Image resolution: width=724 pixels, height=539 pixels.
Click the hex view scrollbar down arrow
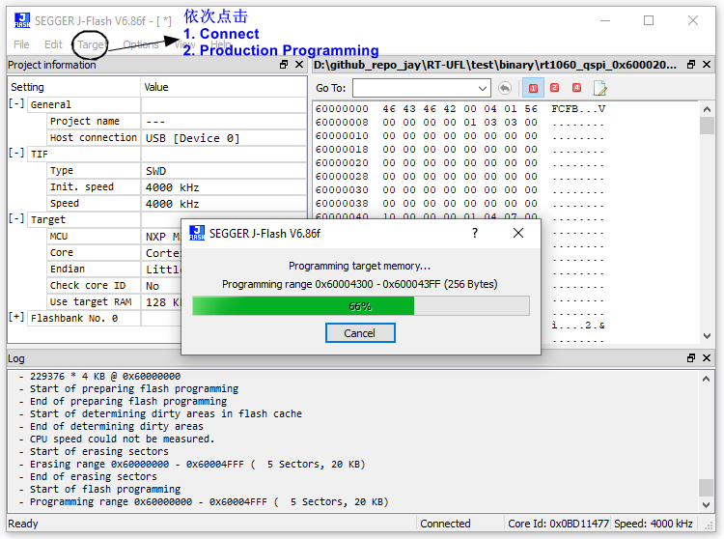tap(707, 336)
